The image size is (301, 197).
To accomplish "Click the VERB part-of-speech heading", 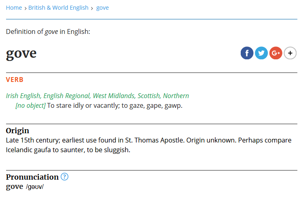I will [15, 80].
